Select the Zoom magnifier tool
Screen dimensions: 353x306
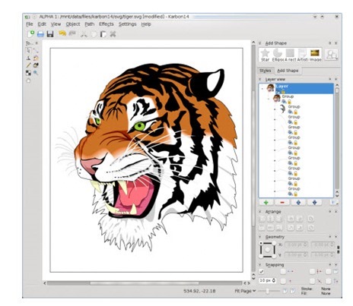point(36,73)
